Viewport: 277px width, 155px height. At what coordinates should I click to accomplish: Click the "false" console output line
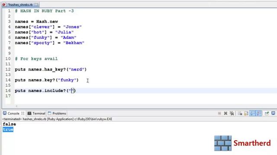[10, 124]
